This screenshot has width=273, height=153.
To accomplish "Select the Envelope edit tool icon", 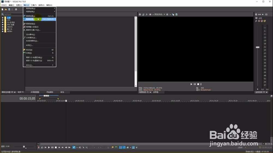I will 80,148.
